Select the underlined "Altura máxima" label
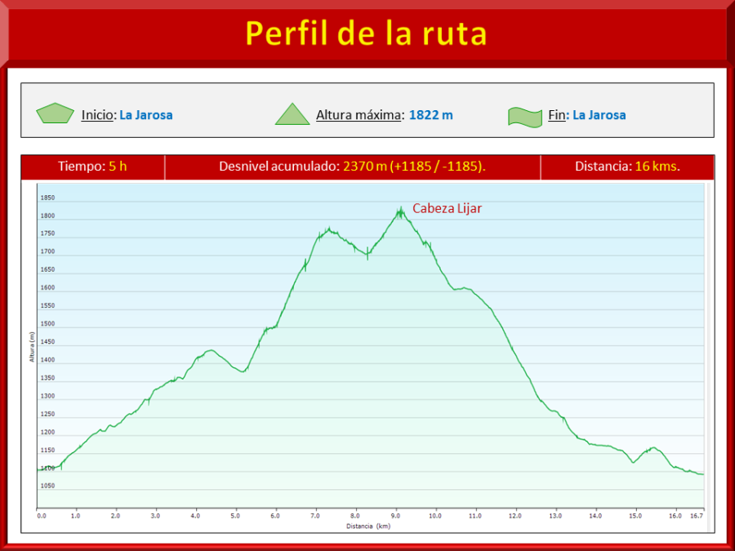Image resolution: width=735 pixels, height=551 pixels. click(359, 115)
